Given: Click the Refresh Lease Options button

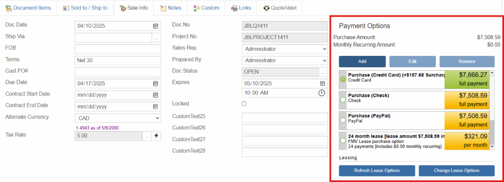Looking at the screenshot, I should pyautogui.click(x=377, y=171).
